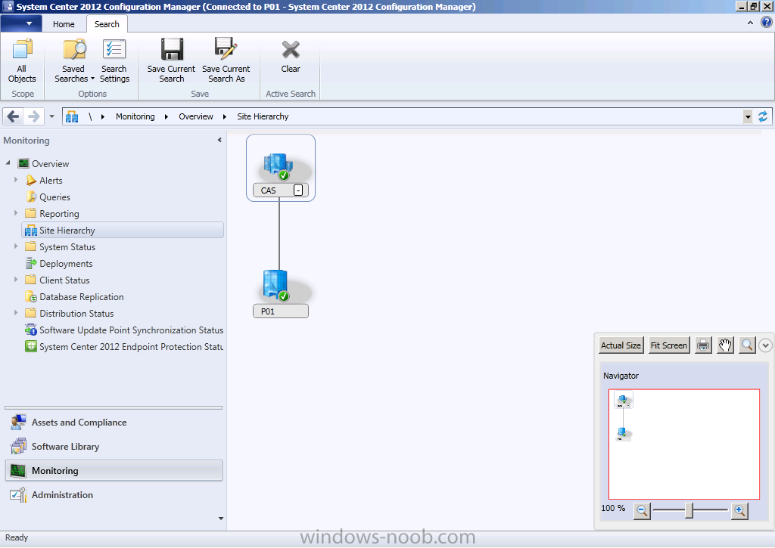The width and height of the screenshot is (775, 548).
Task: Print the hierarchy diagram
Action: tap(703, 345)
